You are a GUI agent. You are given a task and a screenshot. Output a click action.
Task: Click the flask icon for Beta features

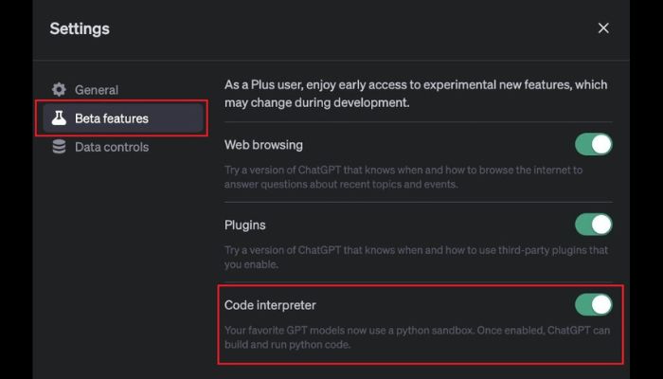point(59,118)
